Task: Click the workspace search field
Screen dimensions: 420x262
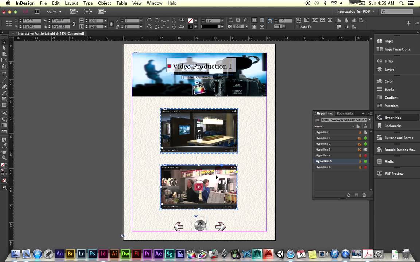Action: tap(397, 12)
